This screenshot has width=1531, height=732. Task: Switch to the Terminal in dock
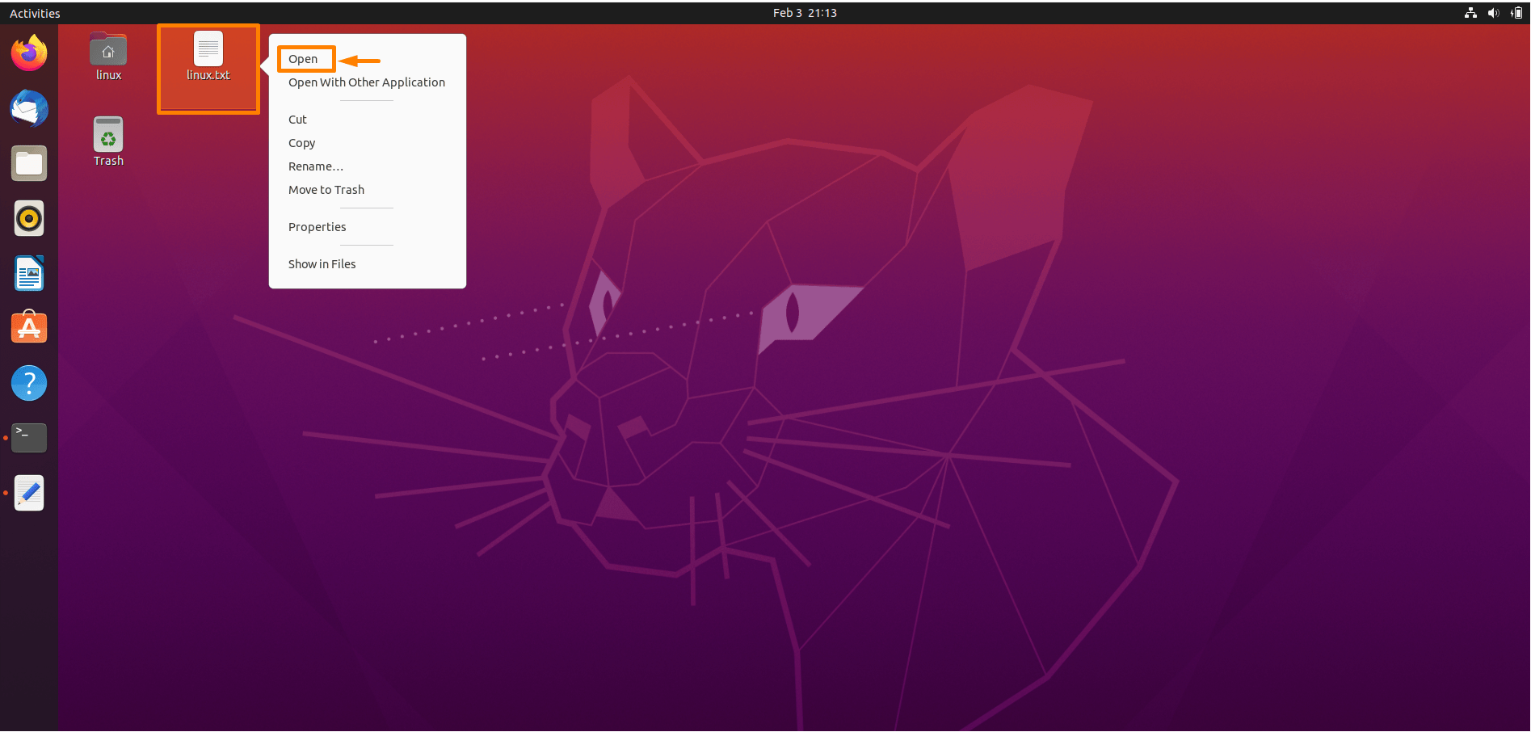point(29,438)
